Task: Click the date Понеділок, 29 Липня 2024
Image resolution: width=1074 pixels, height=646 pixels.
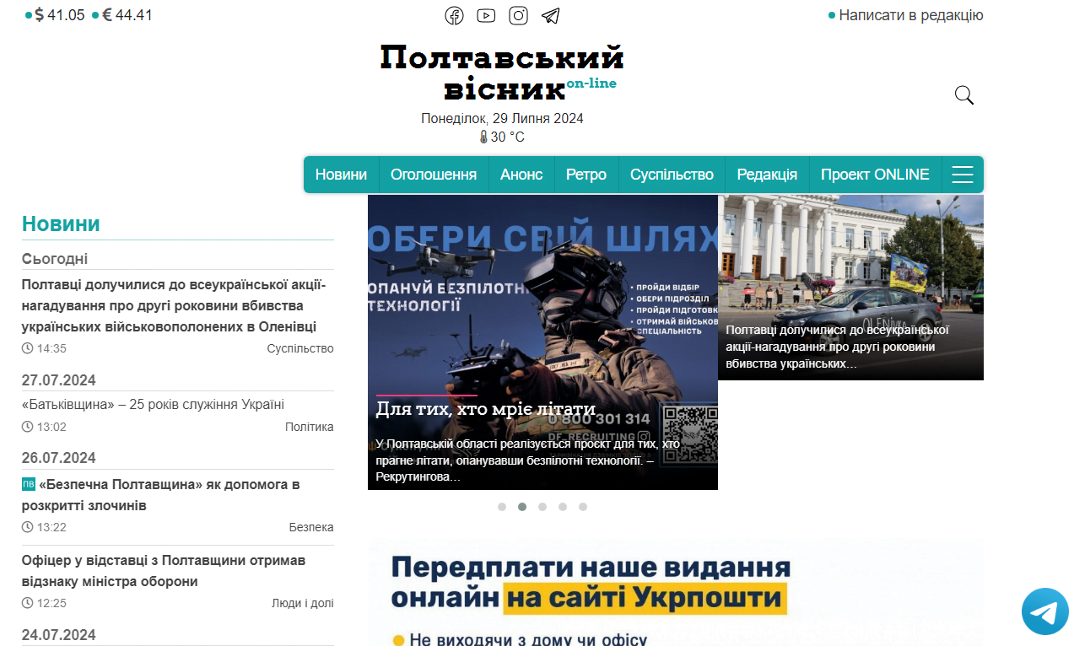Action: [502, 118]
